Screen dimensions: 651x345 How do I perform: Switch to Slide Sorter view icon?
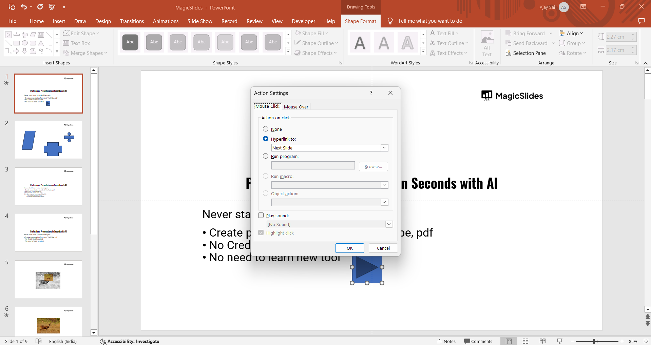pyautogui.click(x=525, y=341)
